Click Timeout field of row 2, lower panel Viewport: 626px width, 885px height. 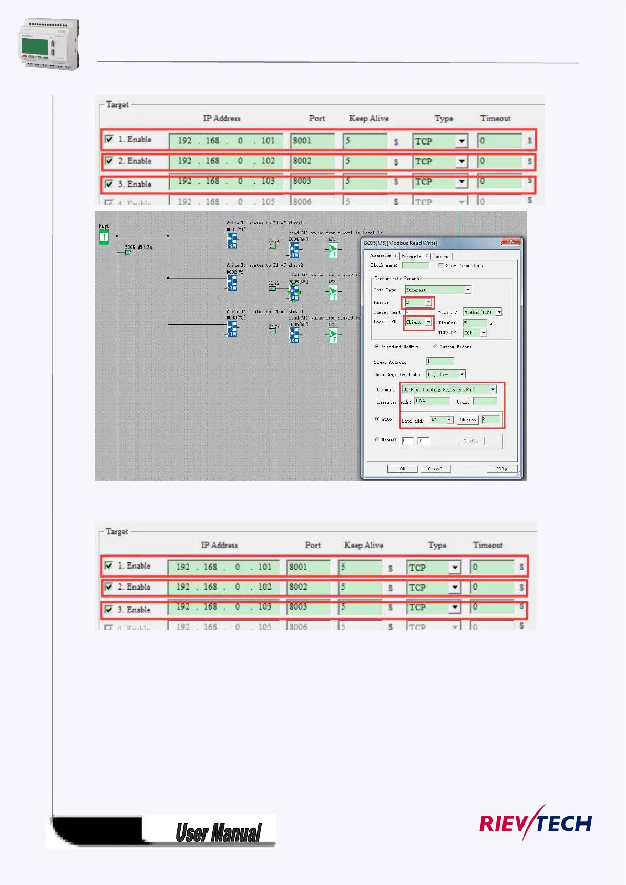click(x=492, y=587)
